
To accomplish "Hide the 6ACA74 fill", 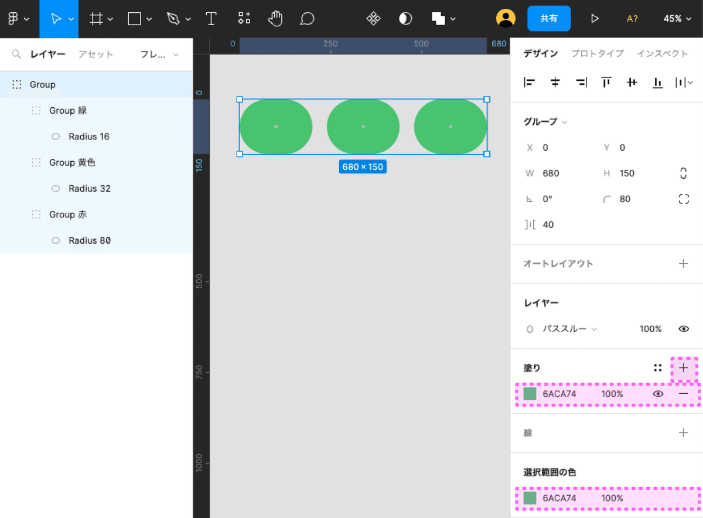I will pyautogui.click(x=658, y=394).
